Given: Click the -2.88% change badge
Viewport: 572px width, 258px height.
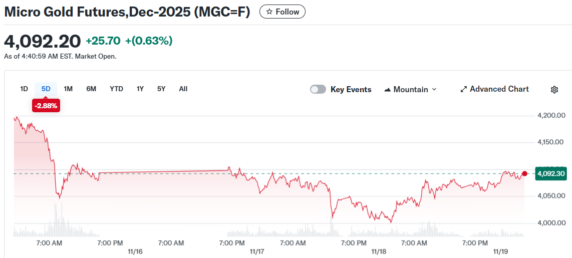Looking at the screenshot, I should [x=46, y=106].
